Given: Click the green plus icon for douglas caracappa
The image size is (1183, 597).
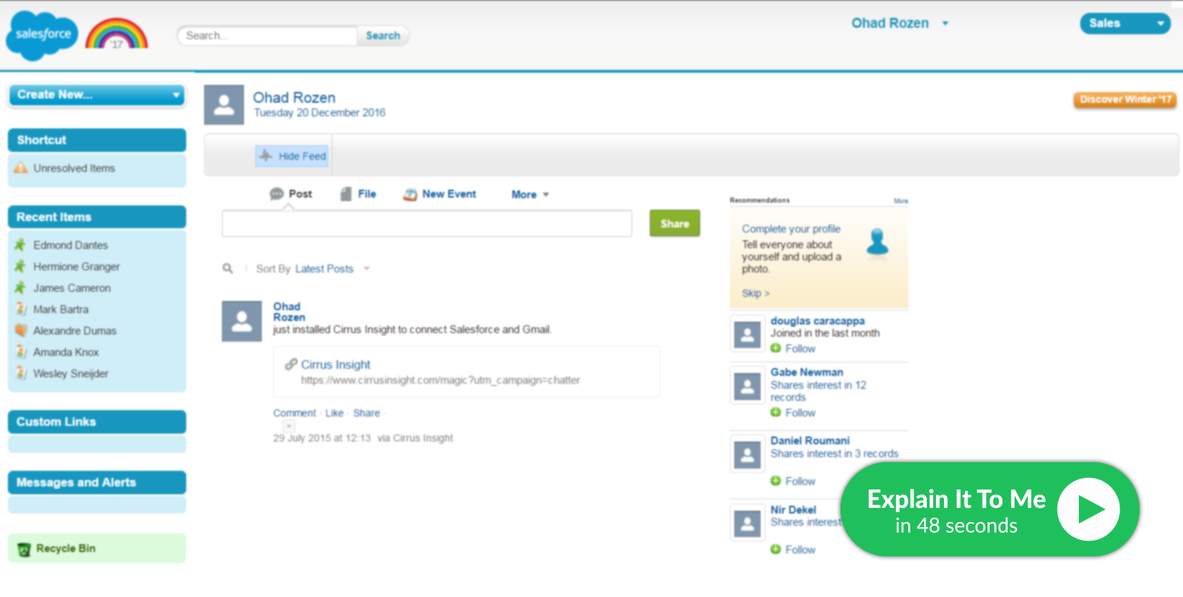Looking at the screenshot, I should click(x=776, y=348).
